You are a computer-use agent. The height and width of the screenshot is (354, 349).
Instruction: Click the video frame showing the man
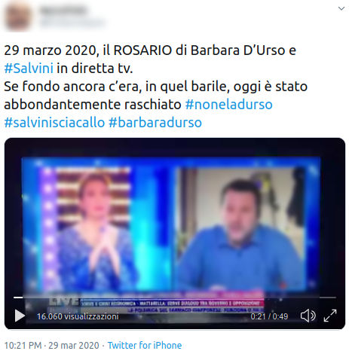[241, 228]
